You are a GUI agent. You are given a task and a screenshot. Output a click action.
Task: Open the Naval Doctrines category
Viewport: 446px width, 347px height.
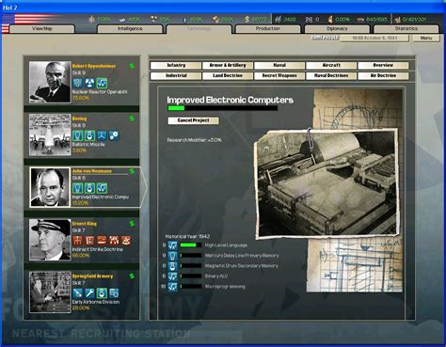coord(331,75)
